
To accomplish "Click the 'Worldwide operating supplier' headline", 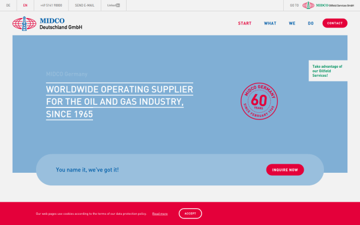I will coord(119,101).
